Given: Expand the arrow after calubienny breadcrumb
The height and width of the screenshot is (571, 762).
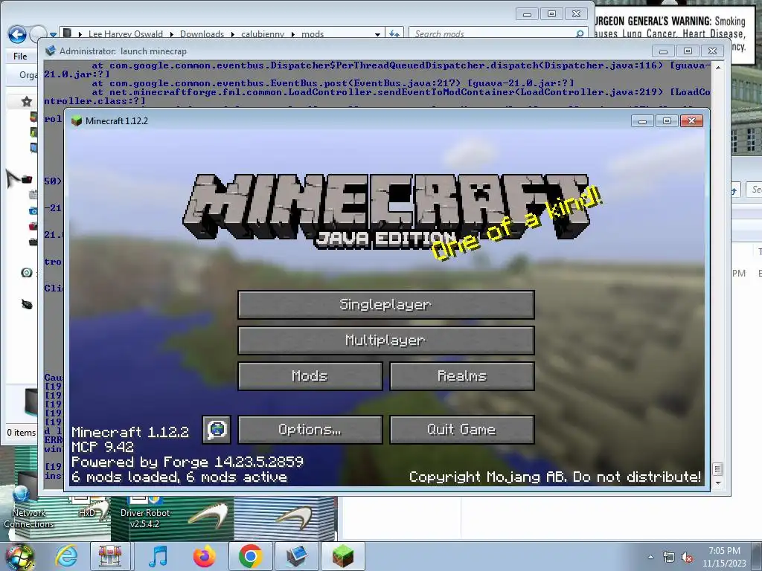Looking at the screenshot, I should (x=293, y=34).
